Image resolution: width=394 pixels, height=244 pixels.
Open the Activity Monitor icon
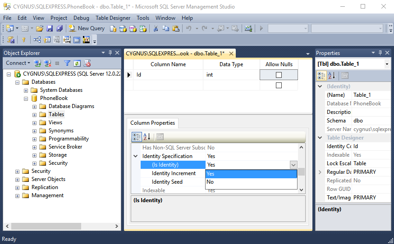point(248,28)
